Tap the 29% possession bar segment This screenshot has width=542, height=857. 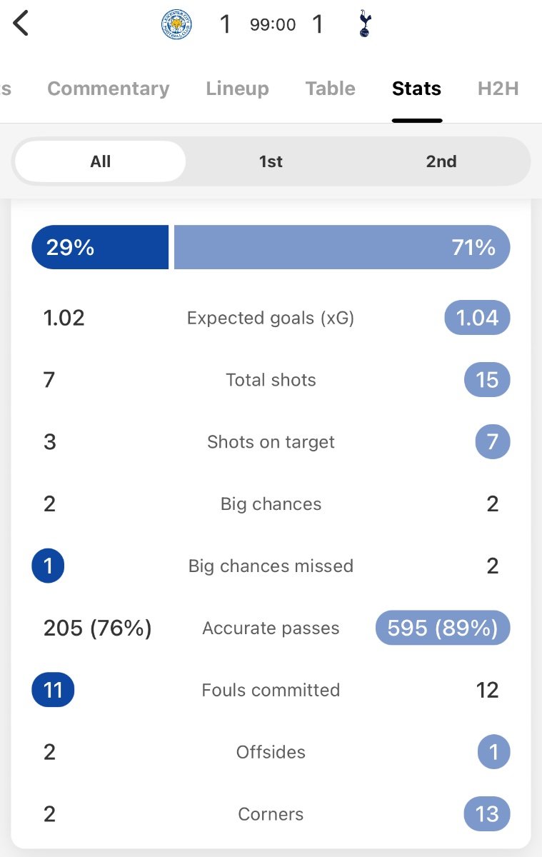(100, 247)
